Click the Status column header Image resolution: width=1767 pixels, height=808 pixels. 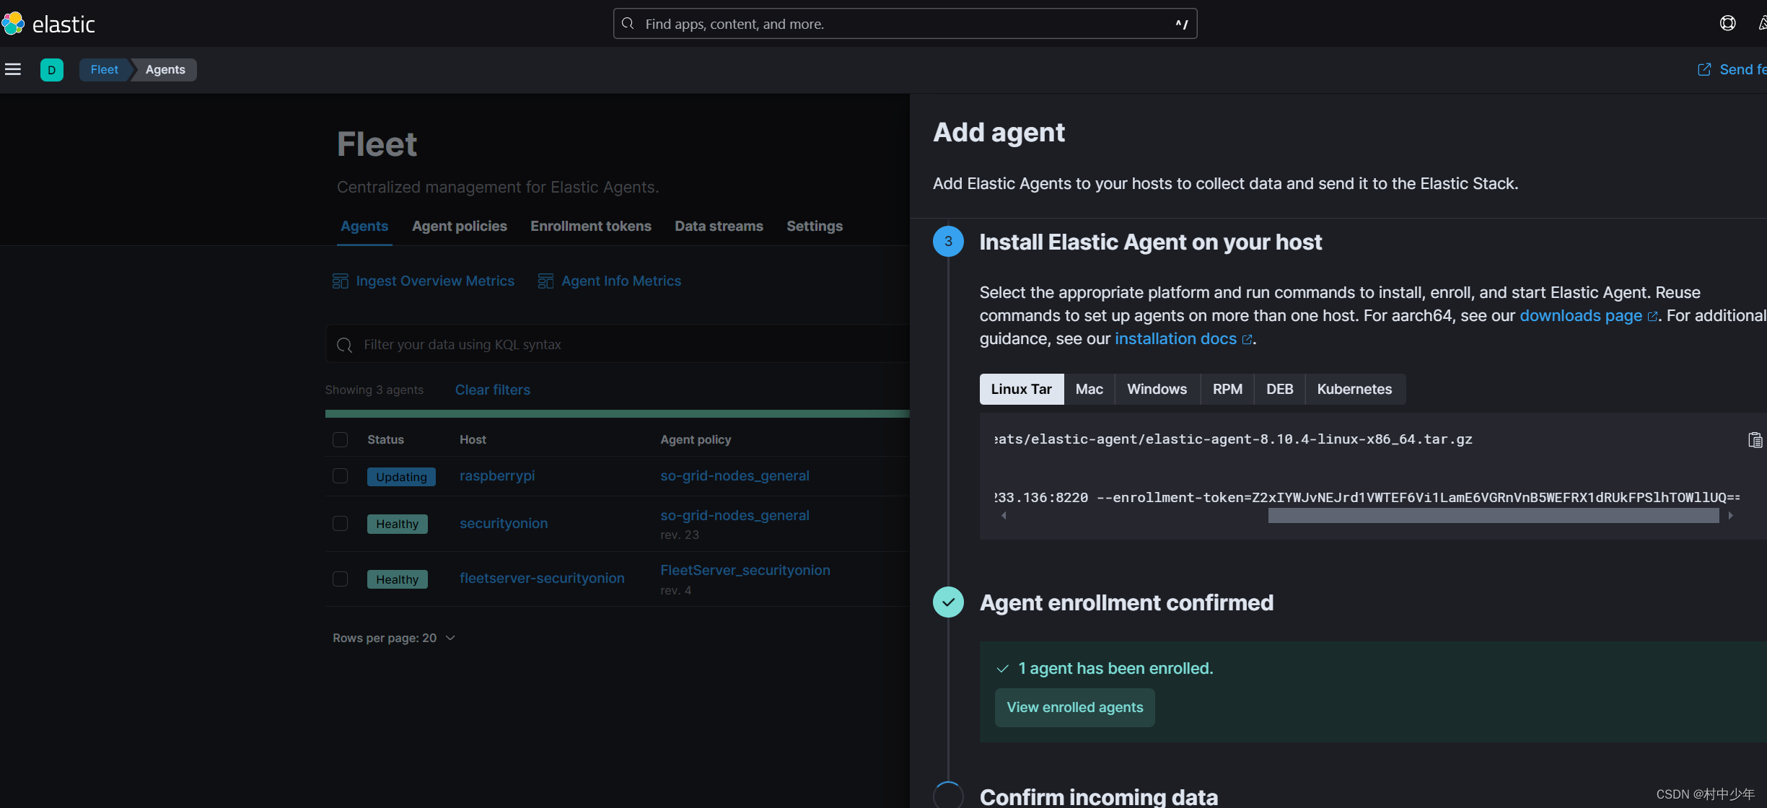pyautogui.click(x=385, y=439)
